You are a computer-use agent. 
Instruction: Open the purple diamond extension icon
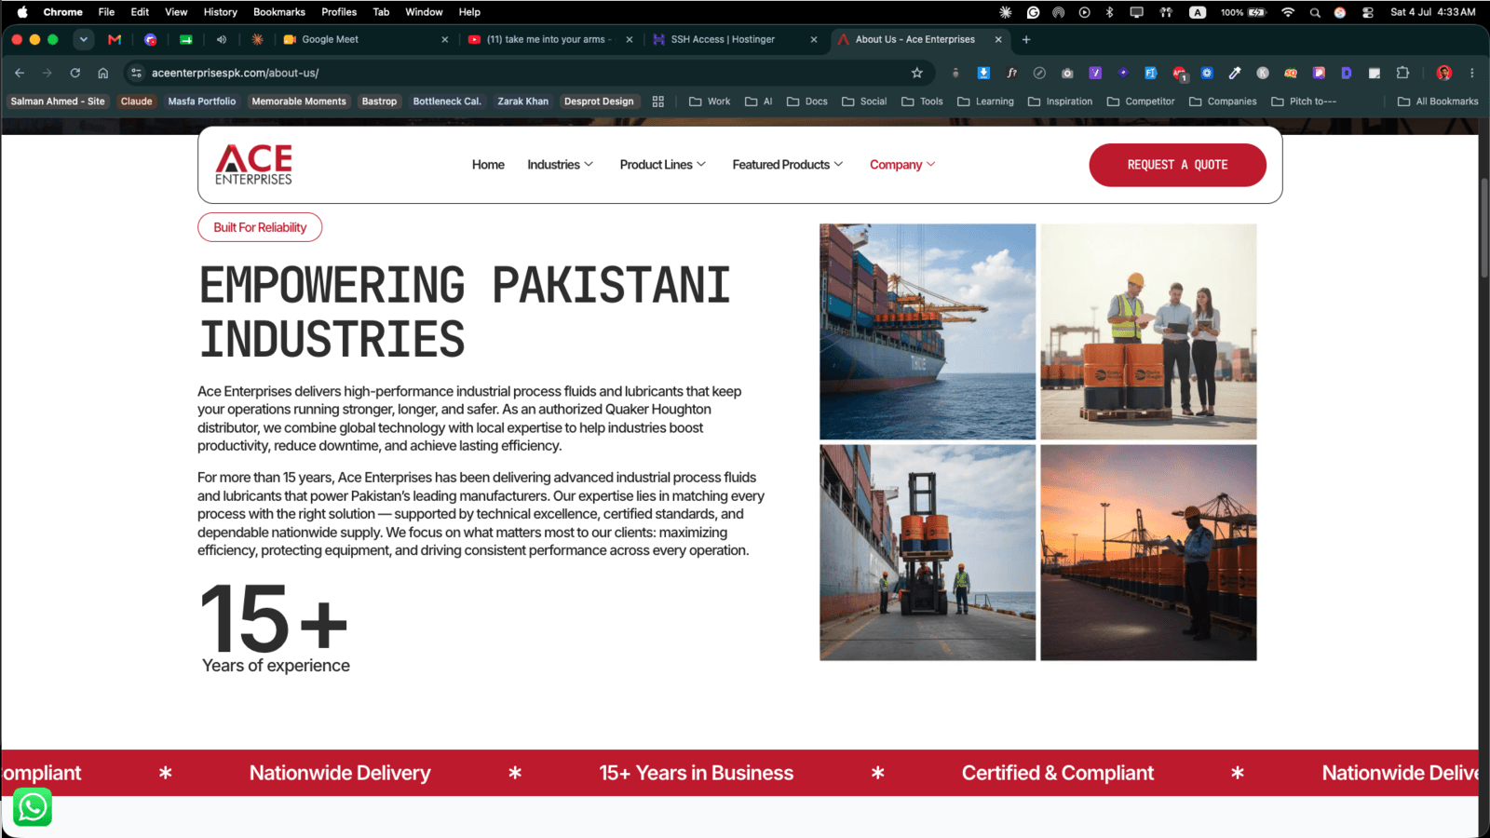1123,73
